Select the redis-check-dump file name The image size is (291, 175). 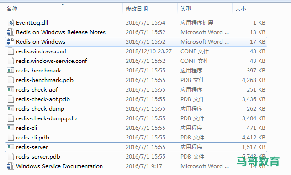(40, 109)
